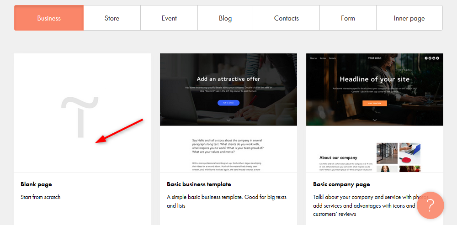Select the Basic company page title
The image size is (457, 225).
pyautogui.click(x=341, y=184)
